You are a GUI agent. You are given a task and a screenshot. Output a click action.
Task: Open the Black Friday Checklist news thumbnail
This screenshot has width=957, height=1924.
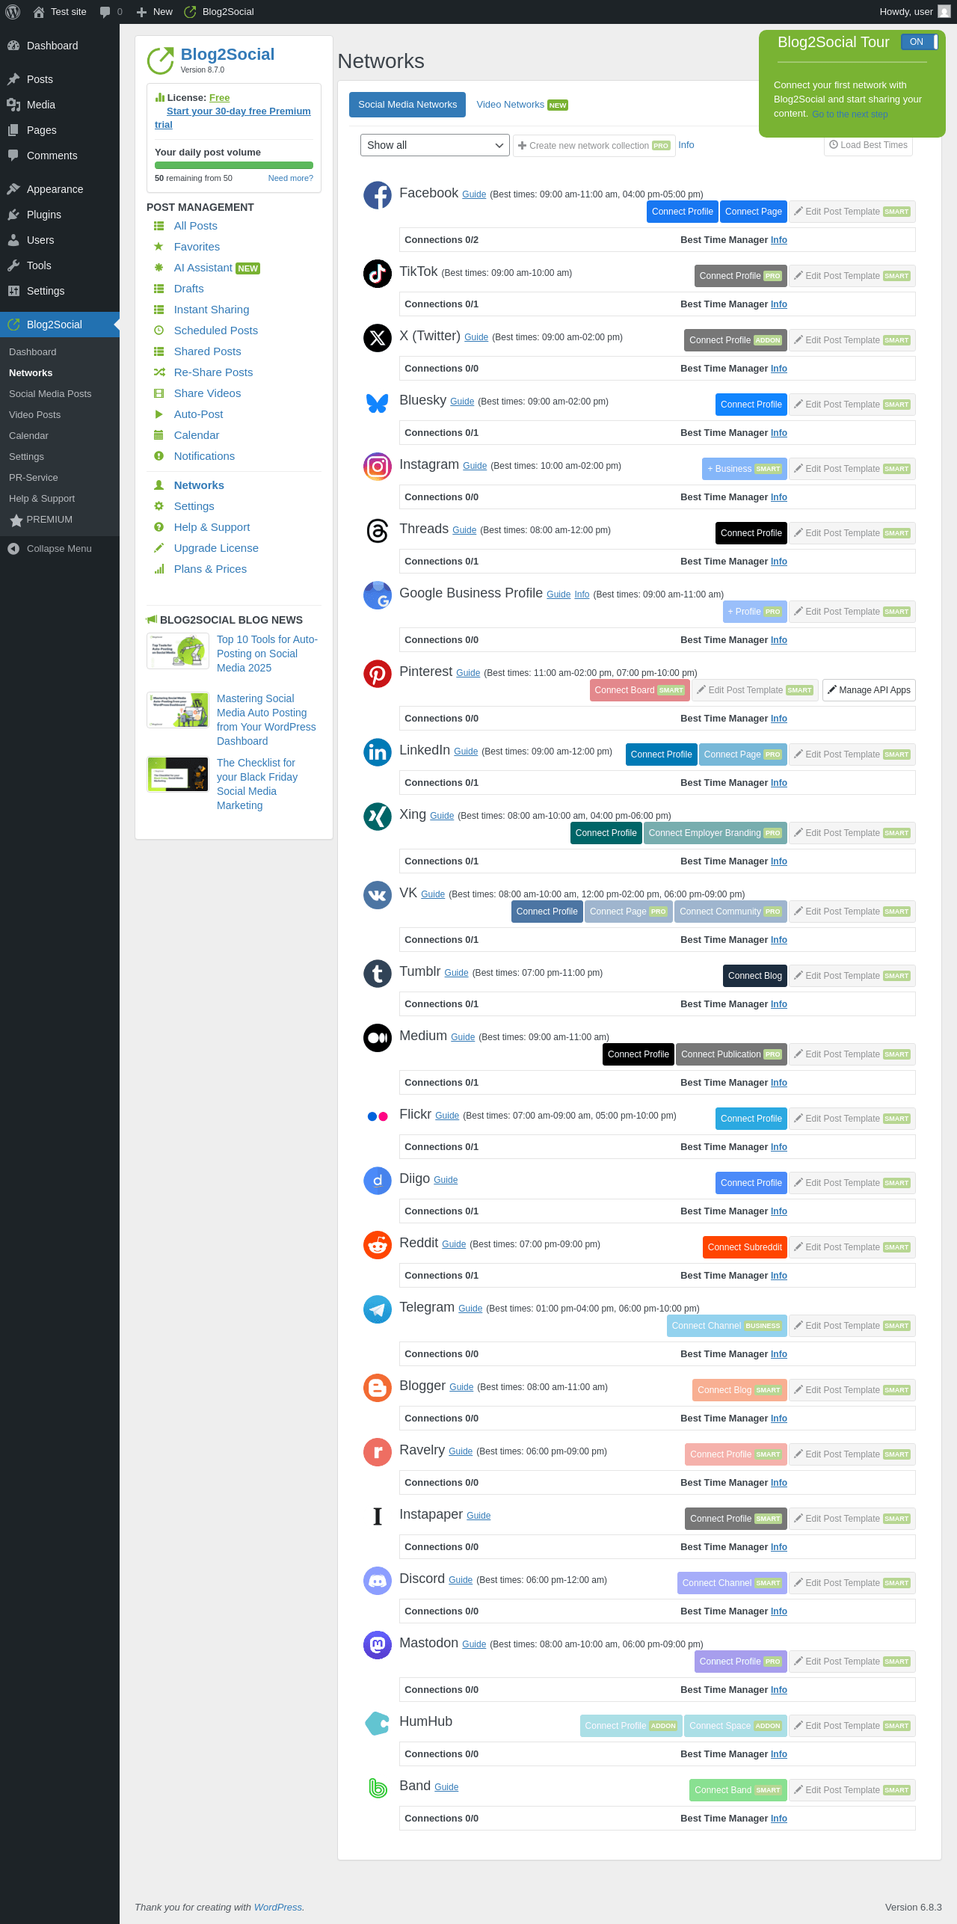pos(178,774)
